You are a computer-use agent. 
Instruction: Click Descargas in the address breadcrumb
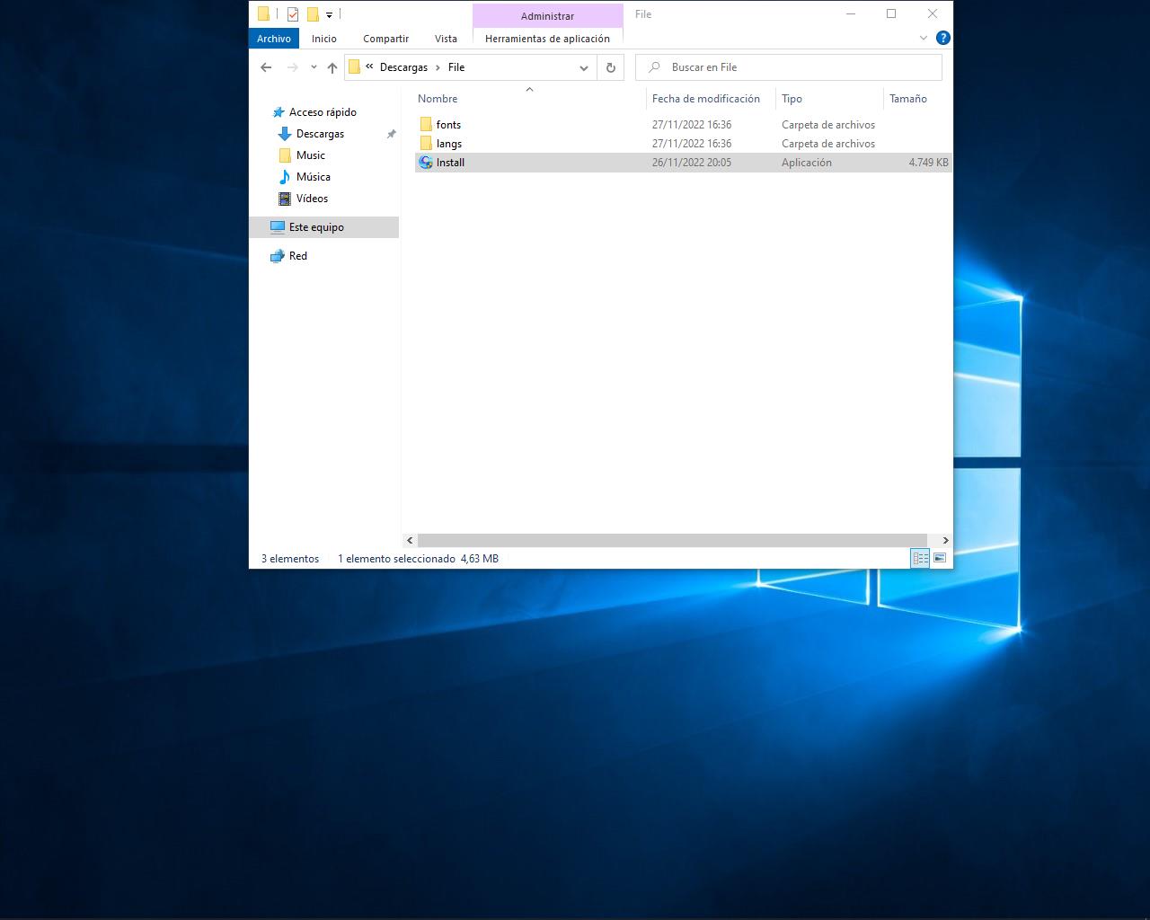(403, 67)
